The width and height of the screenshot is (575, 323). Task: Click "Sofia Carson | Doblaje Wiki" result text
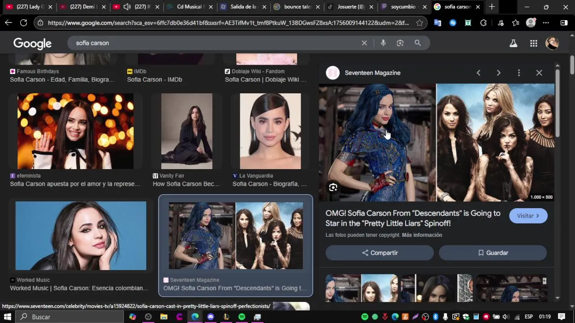coord(265,79)
